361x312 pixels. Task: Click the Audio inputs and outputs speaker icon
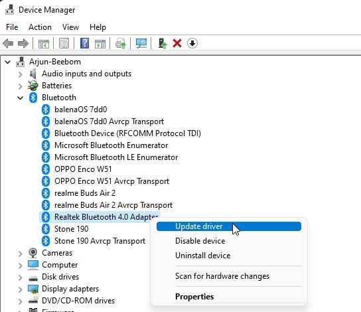[x=33, y=74]
